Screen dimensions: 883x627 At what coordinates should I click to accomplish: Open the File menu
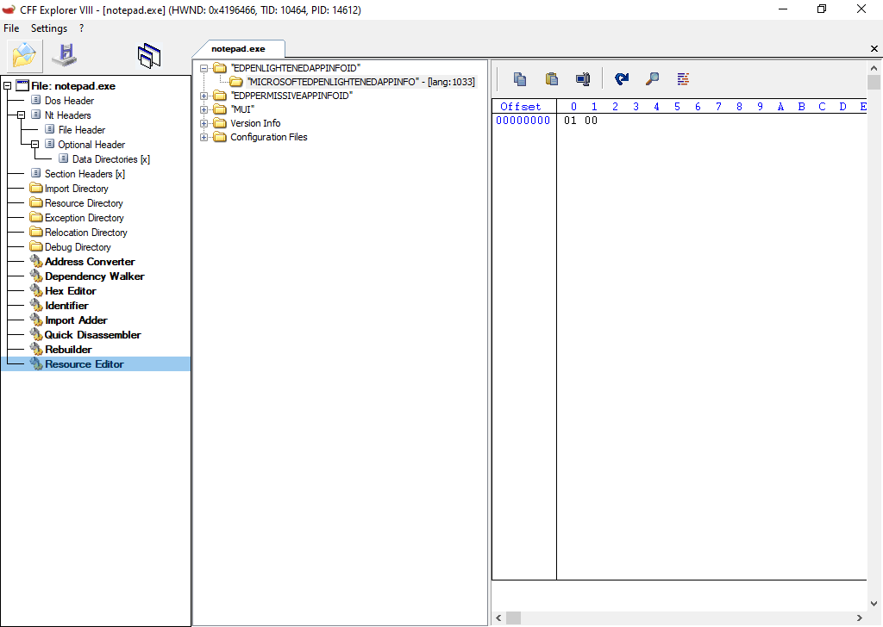11,28
